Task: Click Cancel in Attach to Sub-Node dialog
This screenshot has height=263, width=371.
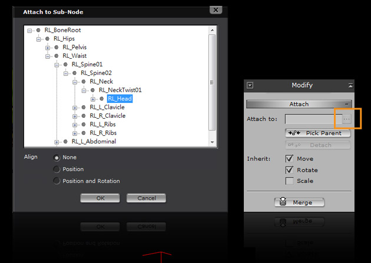Action: point(146,198)
